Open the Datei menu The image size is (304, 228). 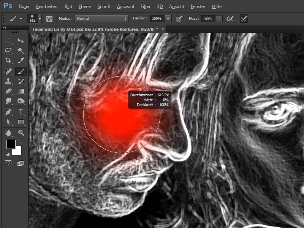[24, 6]
